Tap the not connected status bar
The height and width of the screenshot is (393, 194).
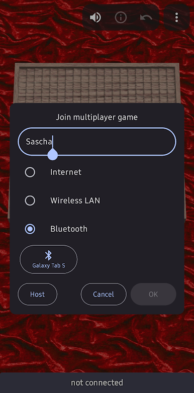pos(97,383)
